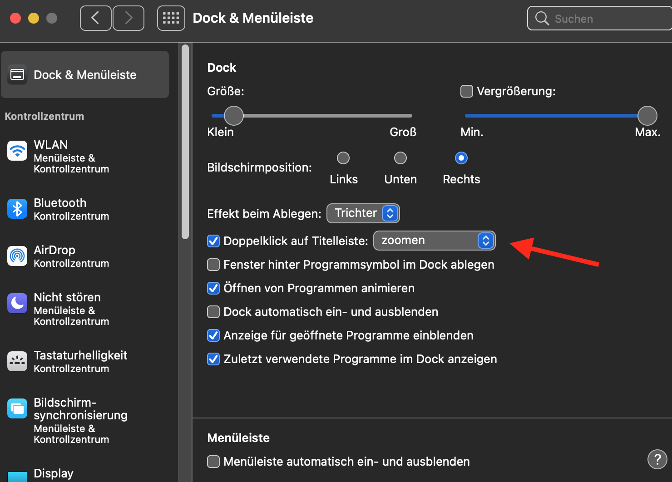The width and height of the screenshot is (672, 482).
Task: Uncheck Öffnen von Programmen animieren
Action: (x=213, y=288)
